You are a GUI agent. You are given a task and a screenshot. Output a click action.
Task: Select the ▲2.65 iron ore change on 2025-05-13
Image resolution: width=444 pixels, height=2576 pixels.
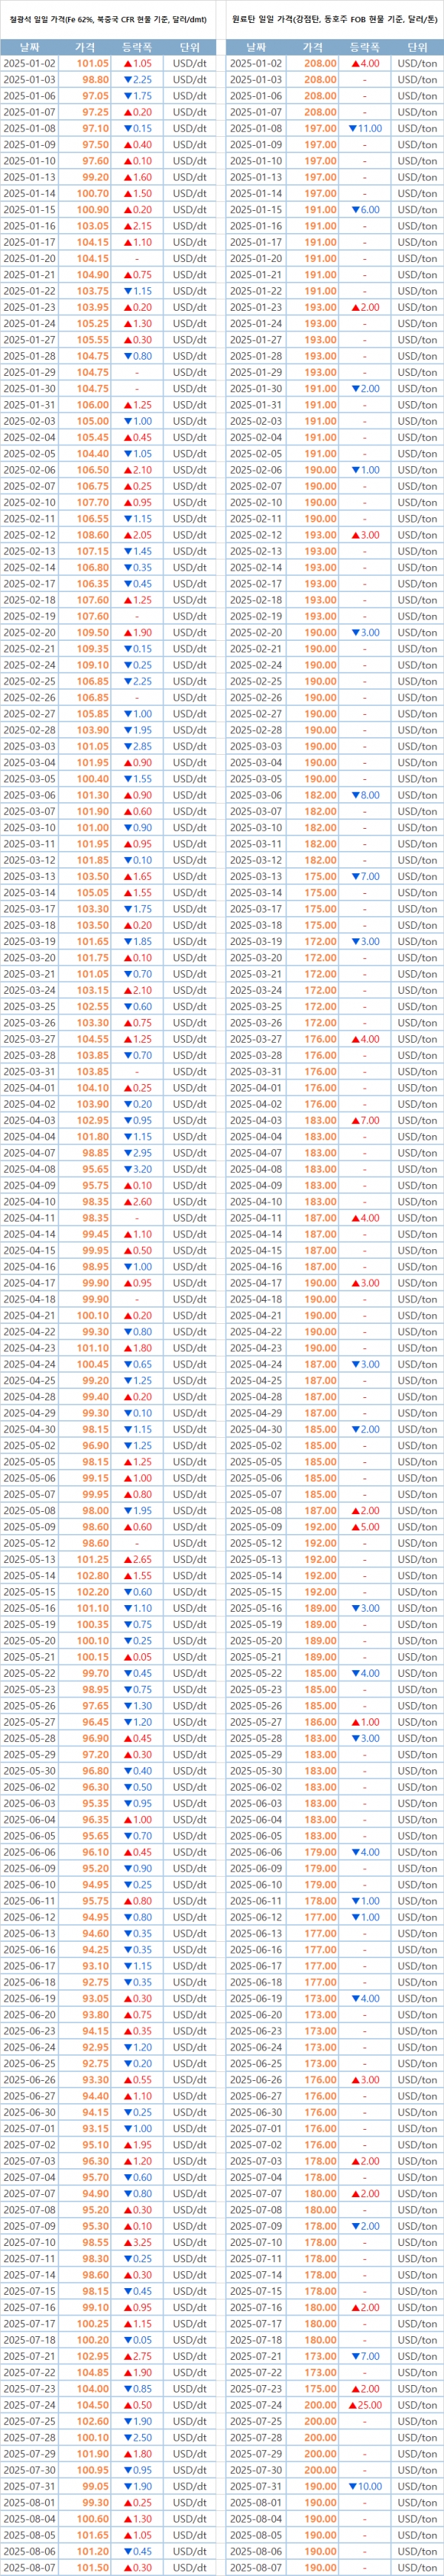[137, 1559]
